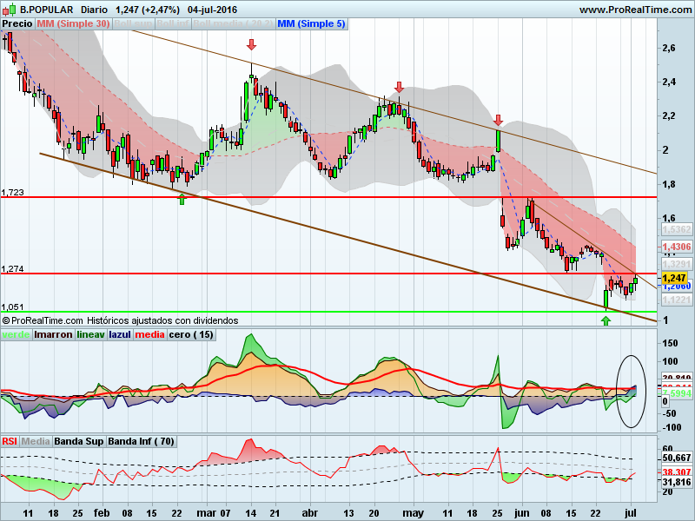Click the 1,051 support level label
Image resolution: width=695 pixels, height=521 pixels.
coord(12,307)
